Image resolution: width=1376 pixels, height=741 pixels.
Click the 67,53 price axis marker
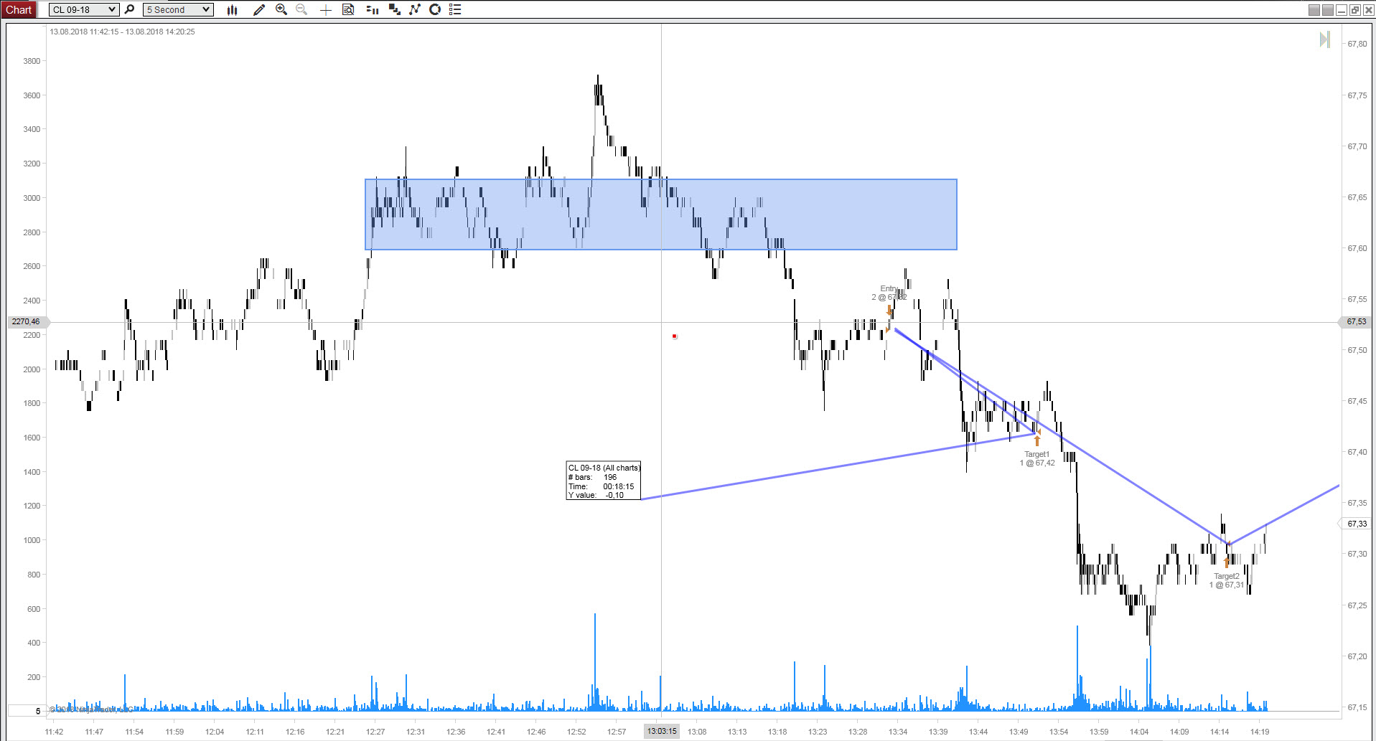[x=1356, y=321]
